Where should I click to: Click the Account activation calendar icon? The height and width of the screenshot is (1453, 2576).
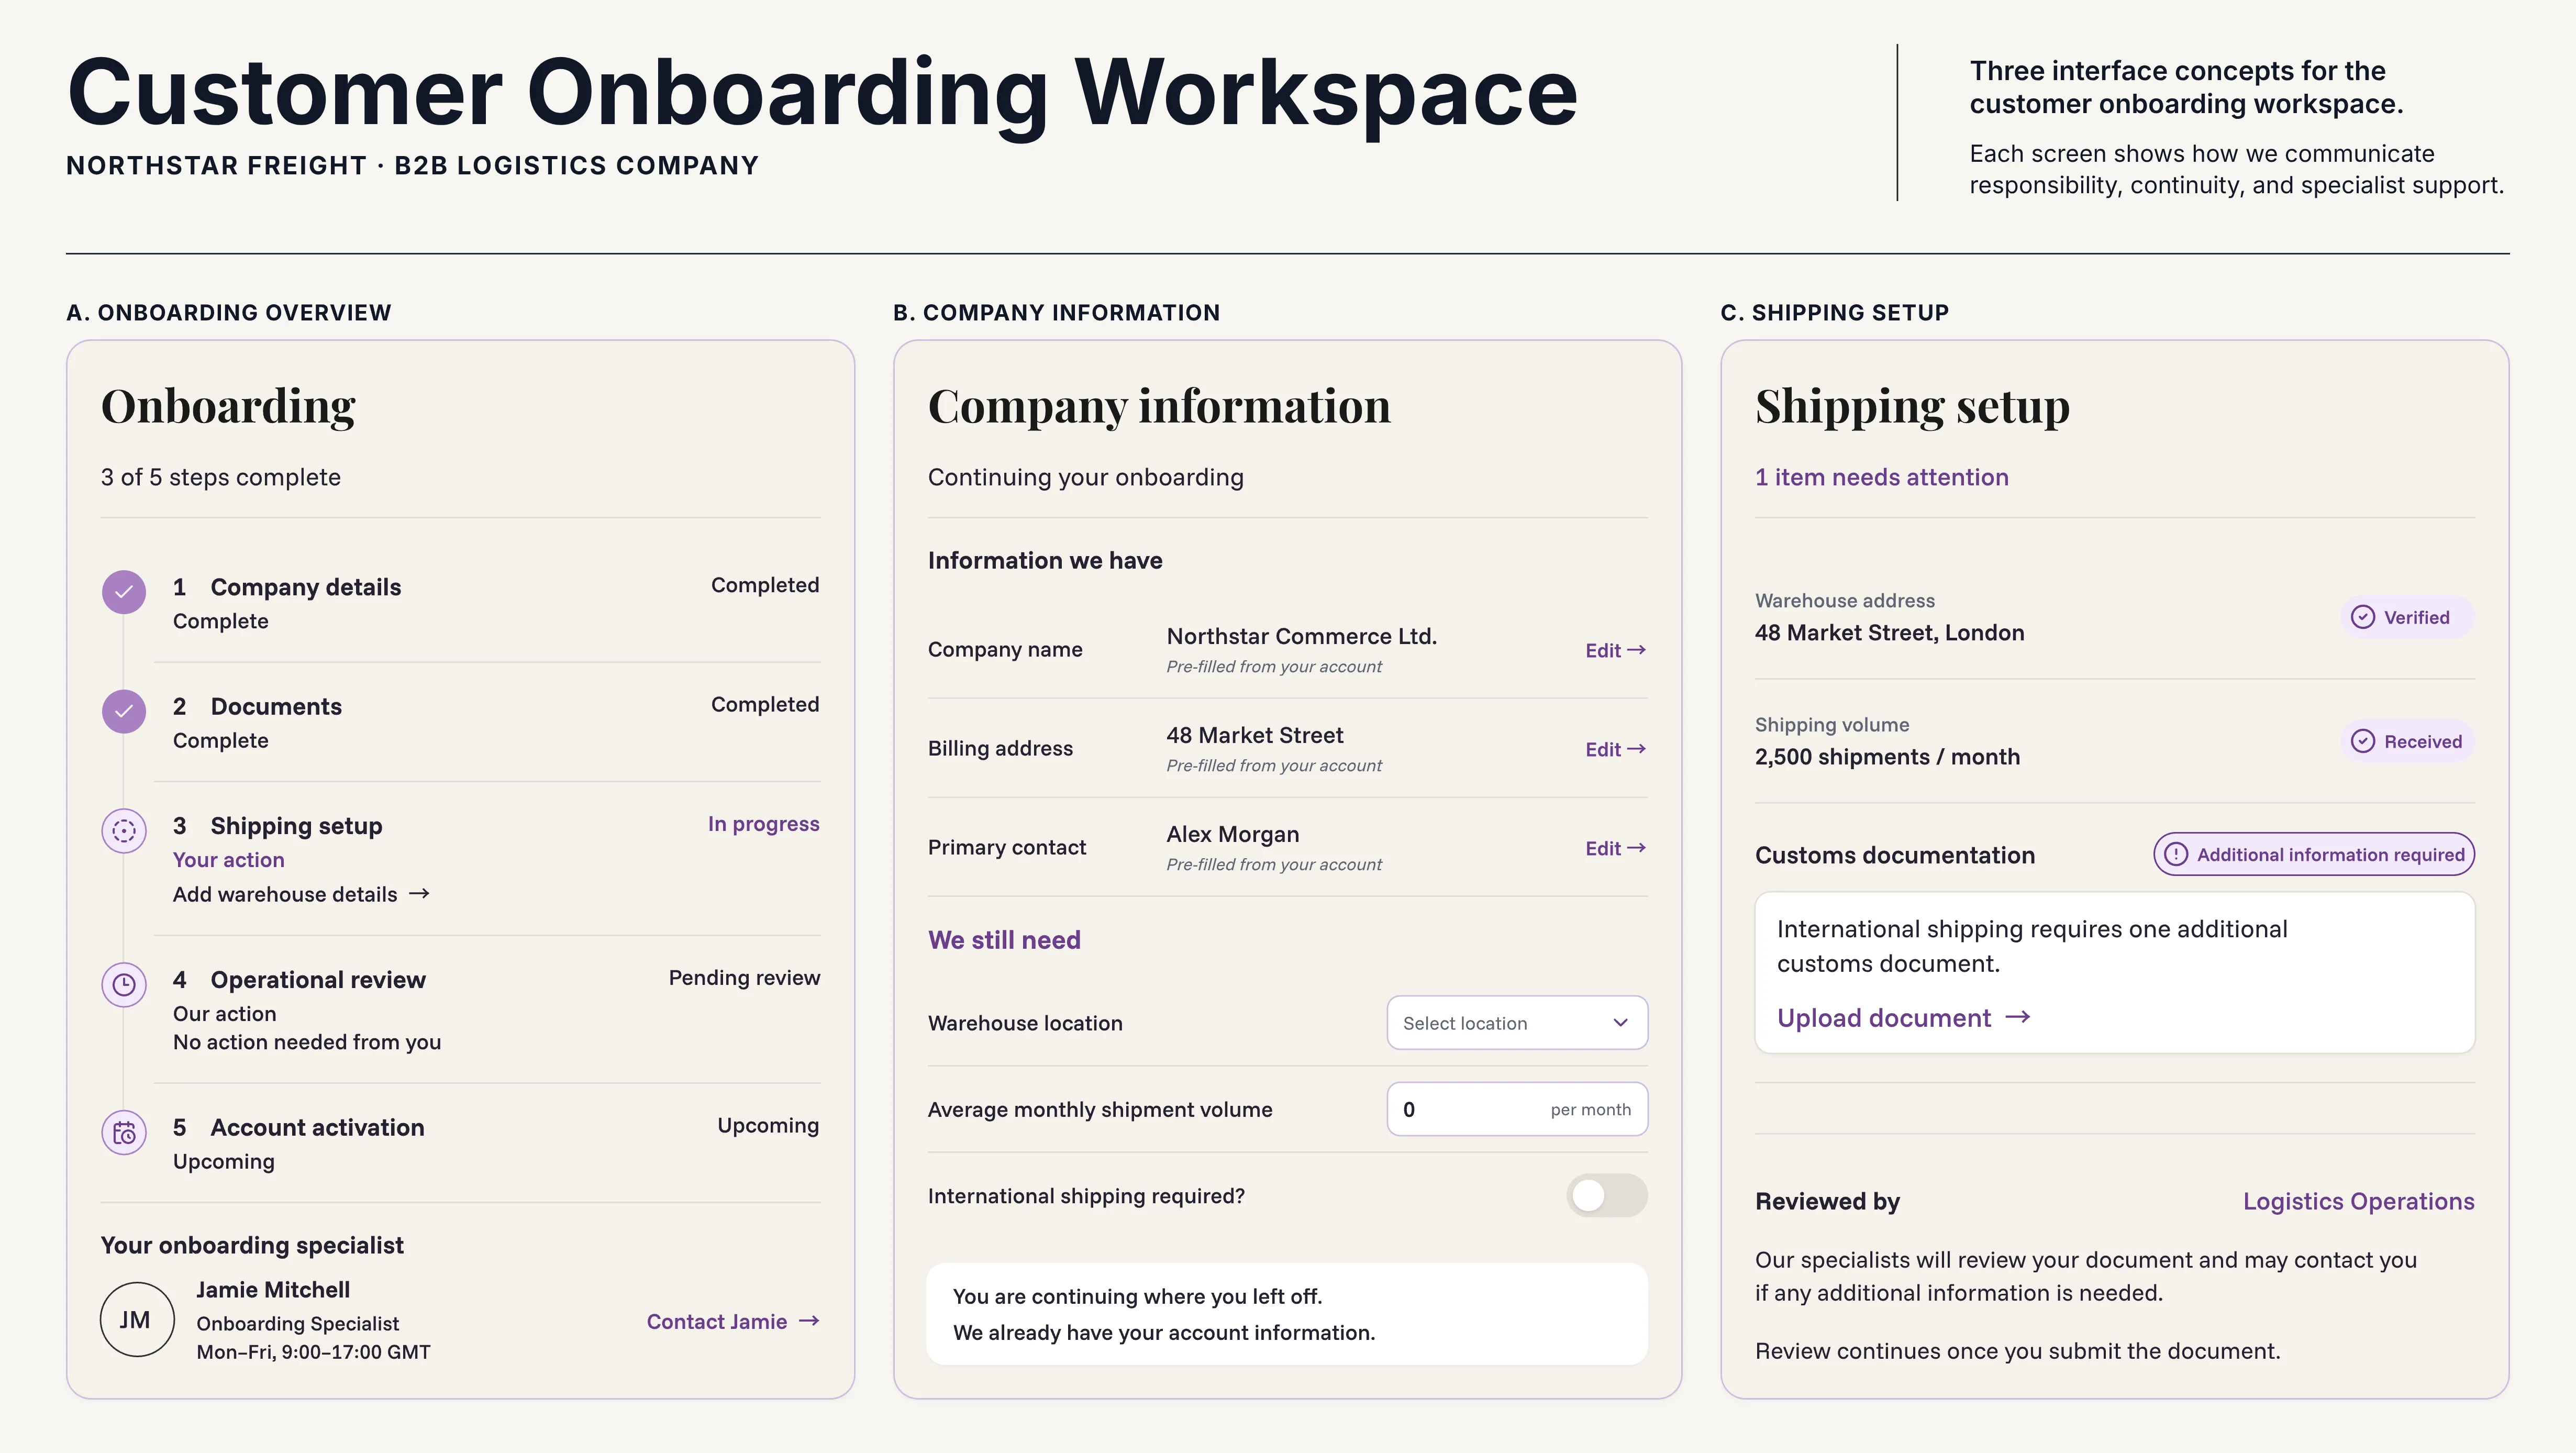[124, 1133]
